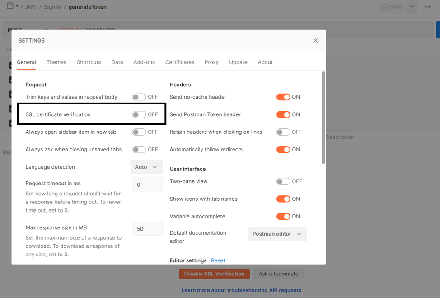Image resolution: width=440 pixels, height=298 pixels.
Task: Expand Default documentation editor dropdown
Action: (277, 234)
